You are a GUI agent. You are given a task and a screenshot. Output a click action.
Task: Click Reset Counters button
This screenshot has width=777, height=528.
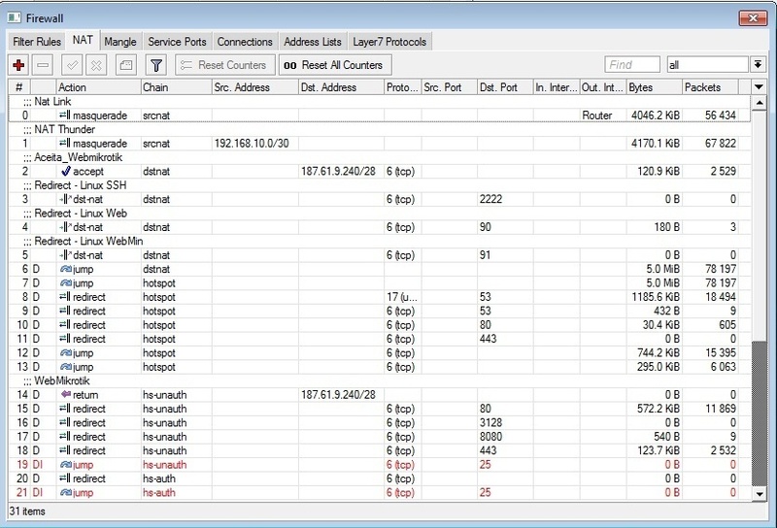(x=225, y=65)
